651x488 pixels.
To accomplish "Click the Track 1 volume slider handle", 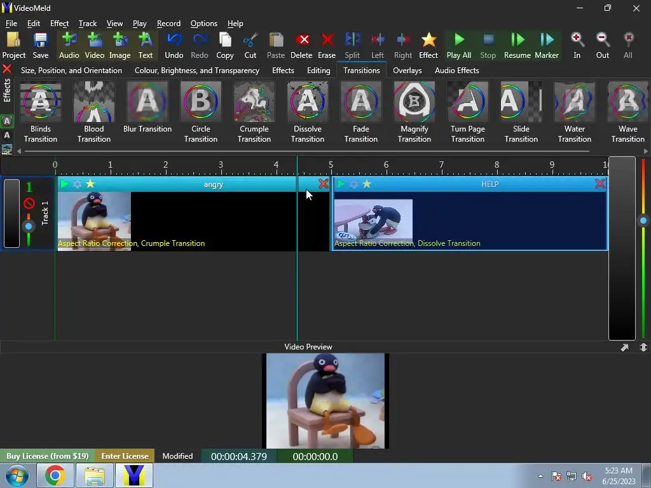I will click(x=29, y=226).
